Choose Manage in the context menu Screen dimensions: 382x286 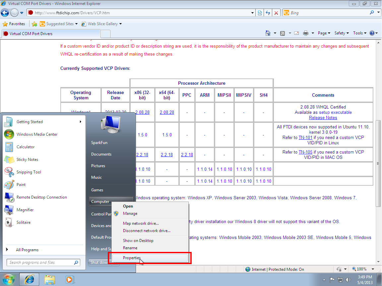150,214
